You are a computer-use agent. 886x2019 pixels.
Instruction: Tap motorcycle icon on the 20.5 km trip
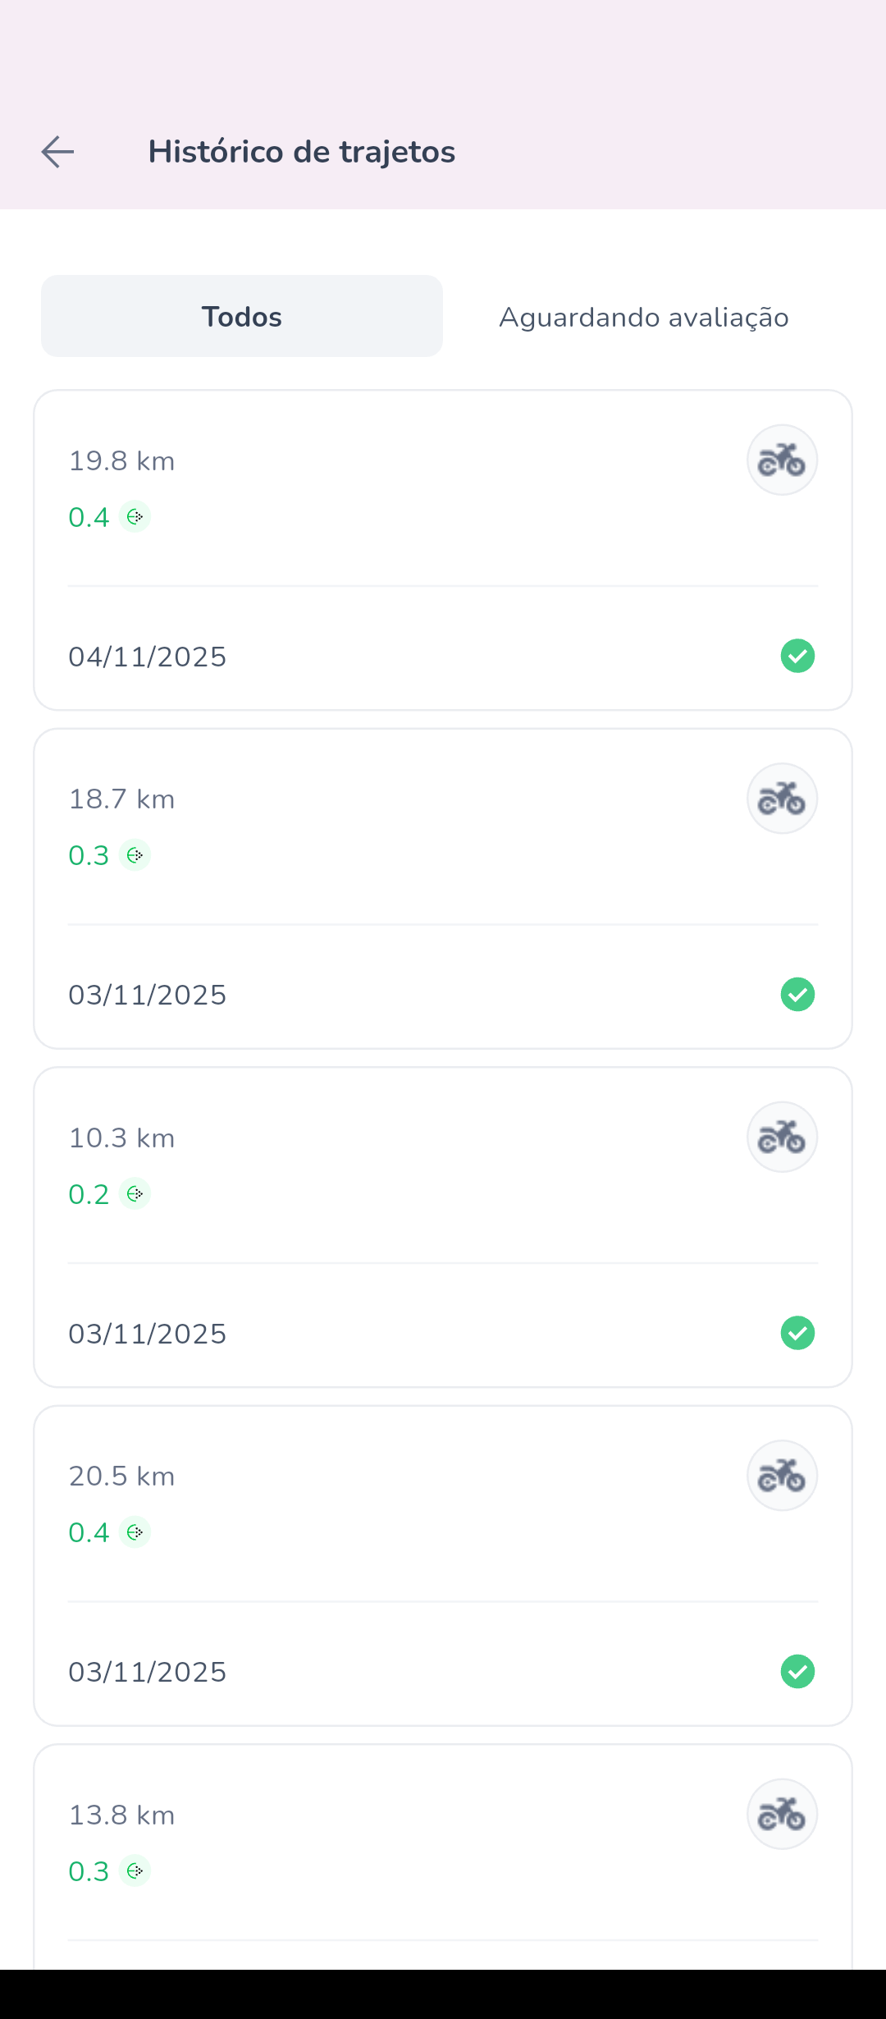point(782,1476)
